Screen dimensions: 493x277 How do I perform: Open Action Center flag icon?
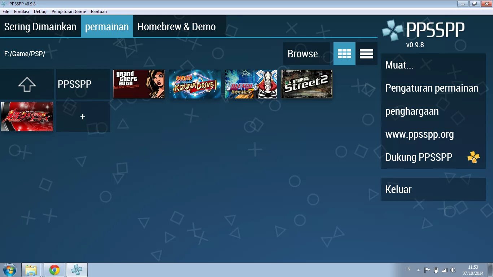tap(427, 270)
